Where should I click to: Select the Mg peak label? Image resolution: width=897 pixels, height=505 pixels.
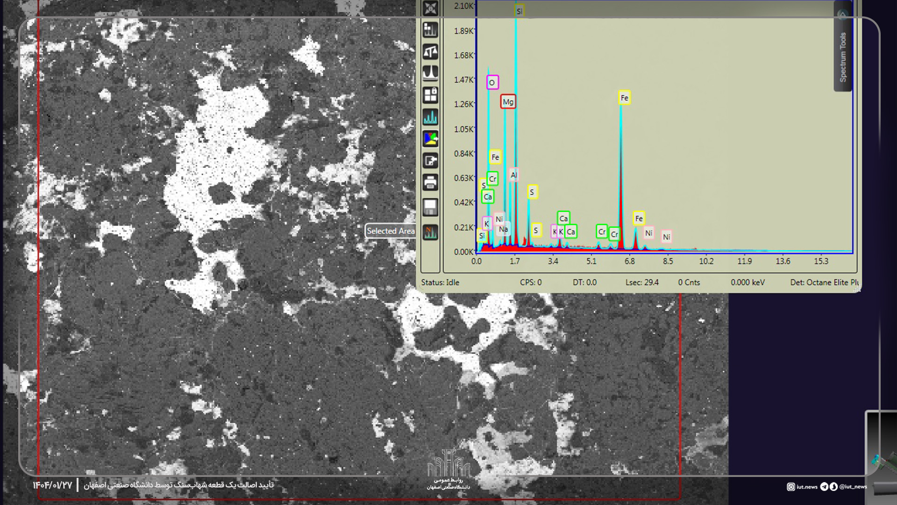click(x=508, y=101)
